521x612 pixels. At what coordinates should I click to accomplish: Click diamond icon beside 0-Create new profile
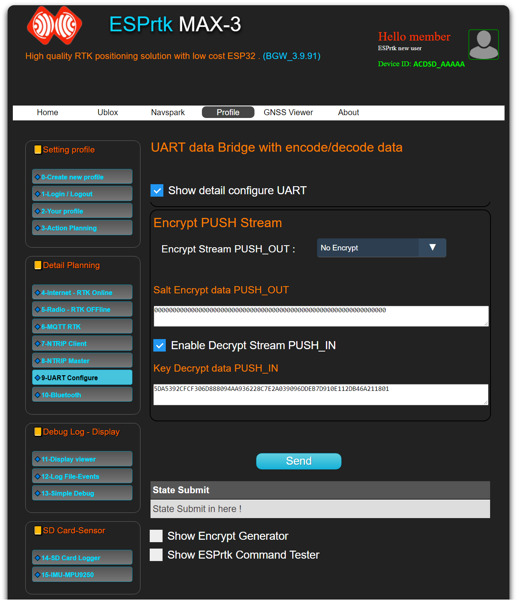pos(37,177)
